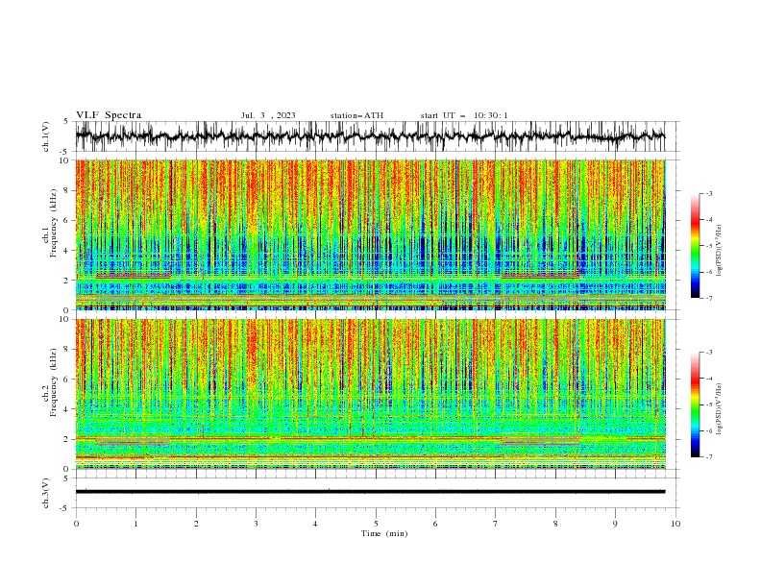Click the "Time (min)" axis label
The image size is (761, 588).
[384, 533]
